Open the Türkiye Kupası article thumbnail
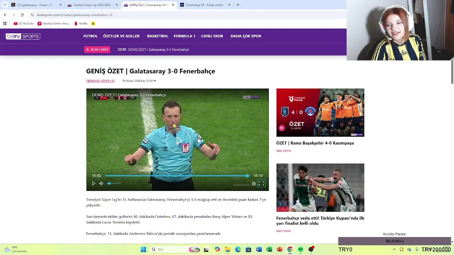The height and width of the screenshot is (255, 454). [320, 188]
